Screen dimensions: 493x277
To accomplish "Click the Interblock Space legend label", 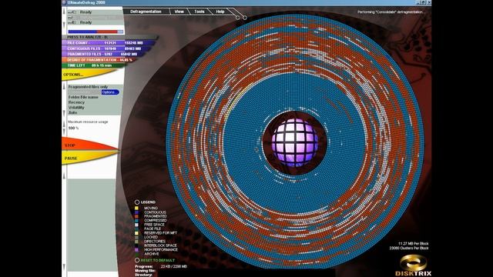I will point(160,245).
